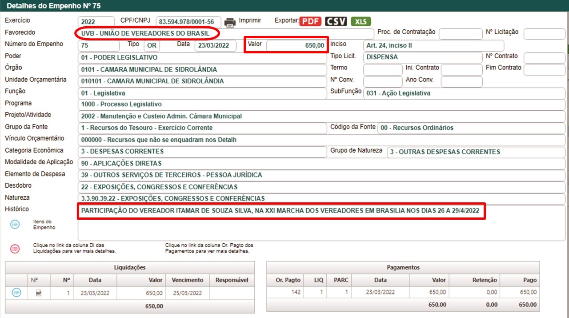569x318 pixels.
Task: Click the Liquidações table header
Action: [130, 267]
